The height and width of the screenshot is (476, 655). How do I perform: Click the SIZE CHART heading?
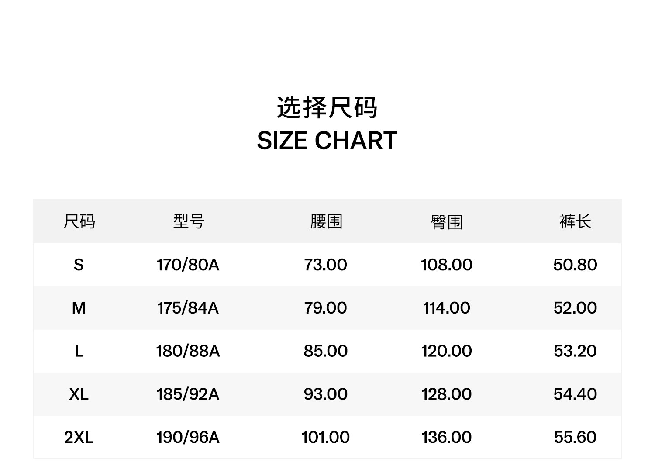[327, 141]
